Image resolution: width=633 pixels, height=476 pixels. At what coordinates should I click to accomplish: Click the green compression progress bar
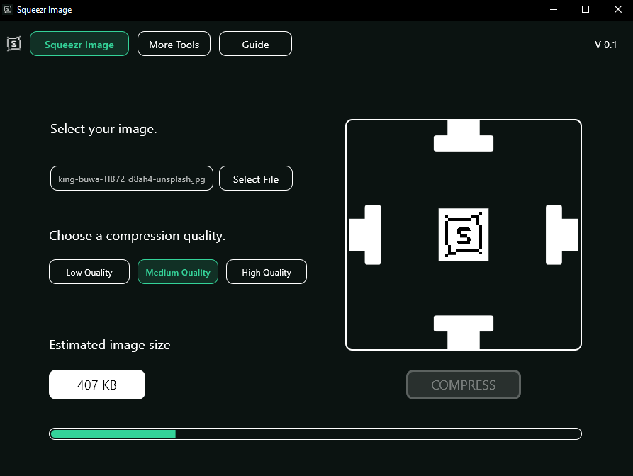coord(315,433)
